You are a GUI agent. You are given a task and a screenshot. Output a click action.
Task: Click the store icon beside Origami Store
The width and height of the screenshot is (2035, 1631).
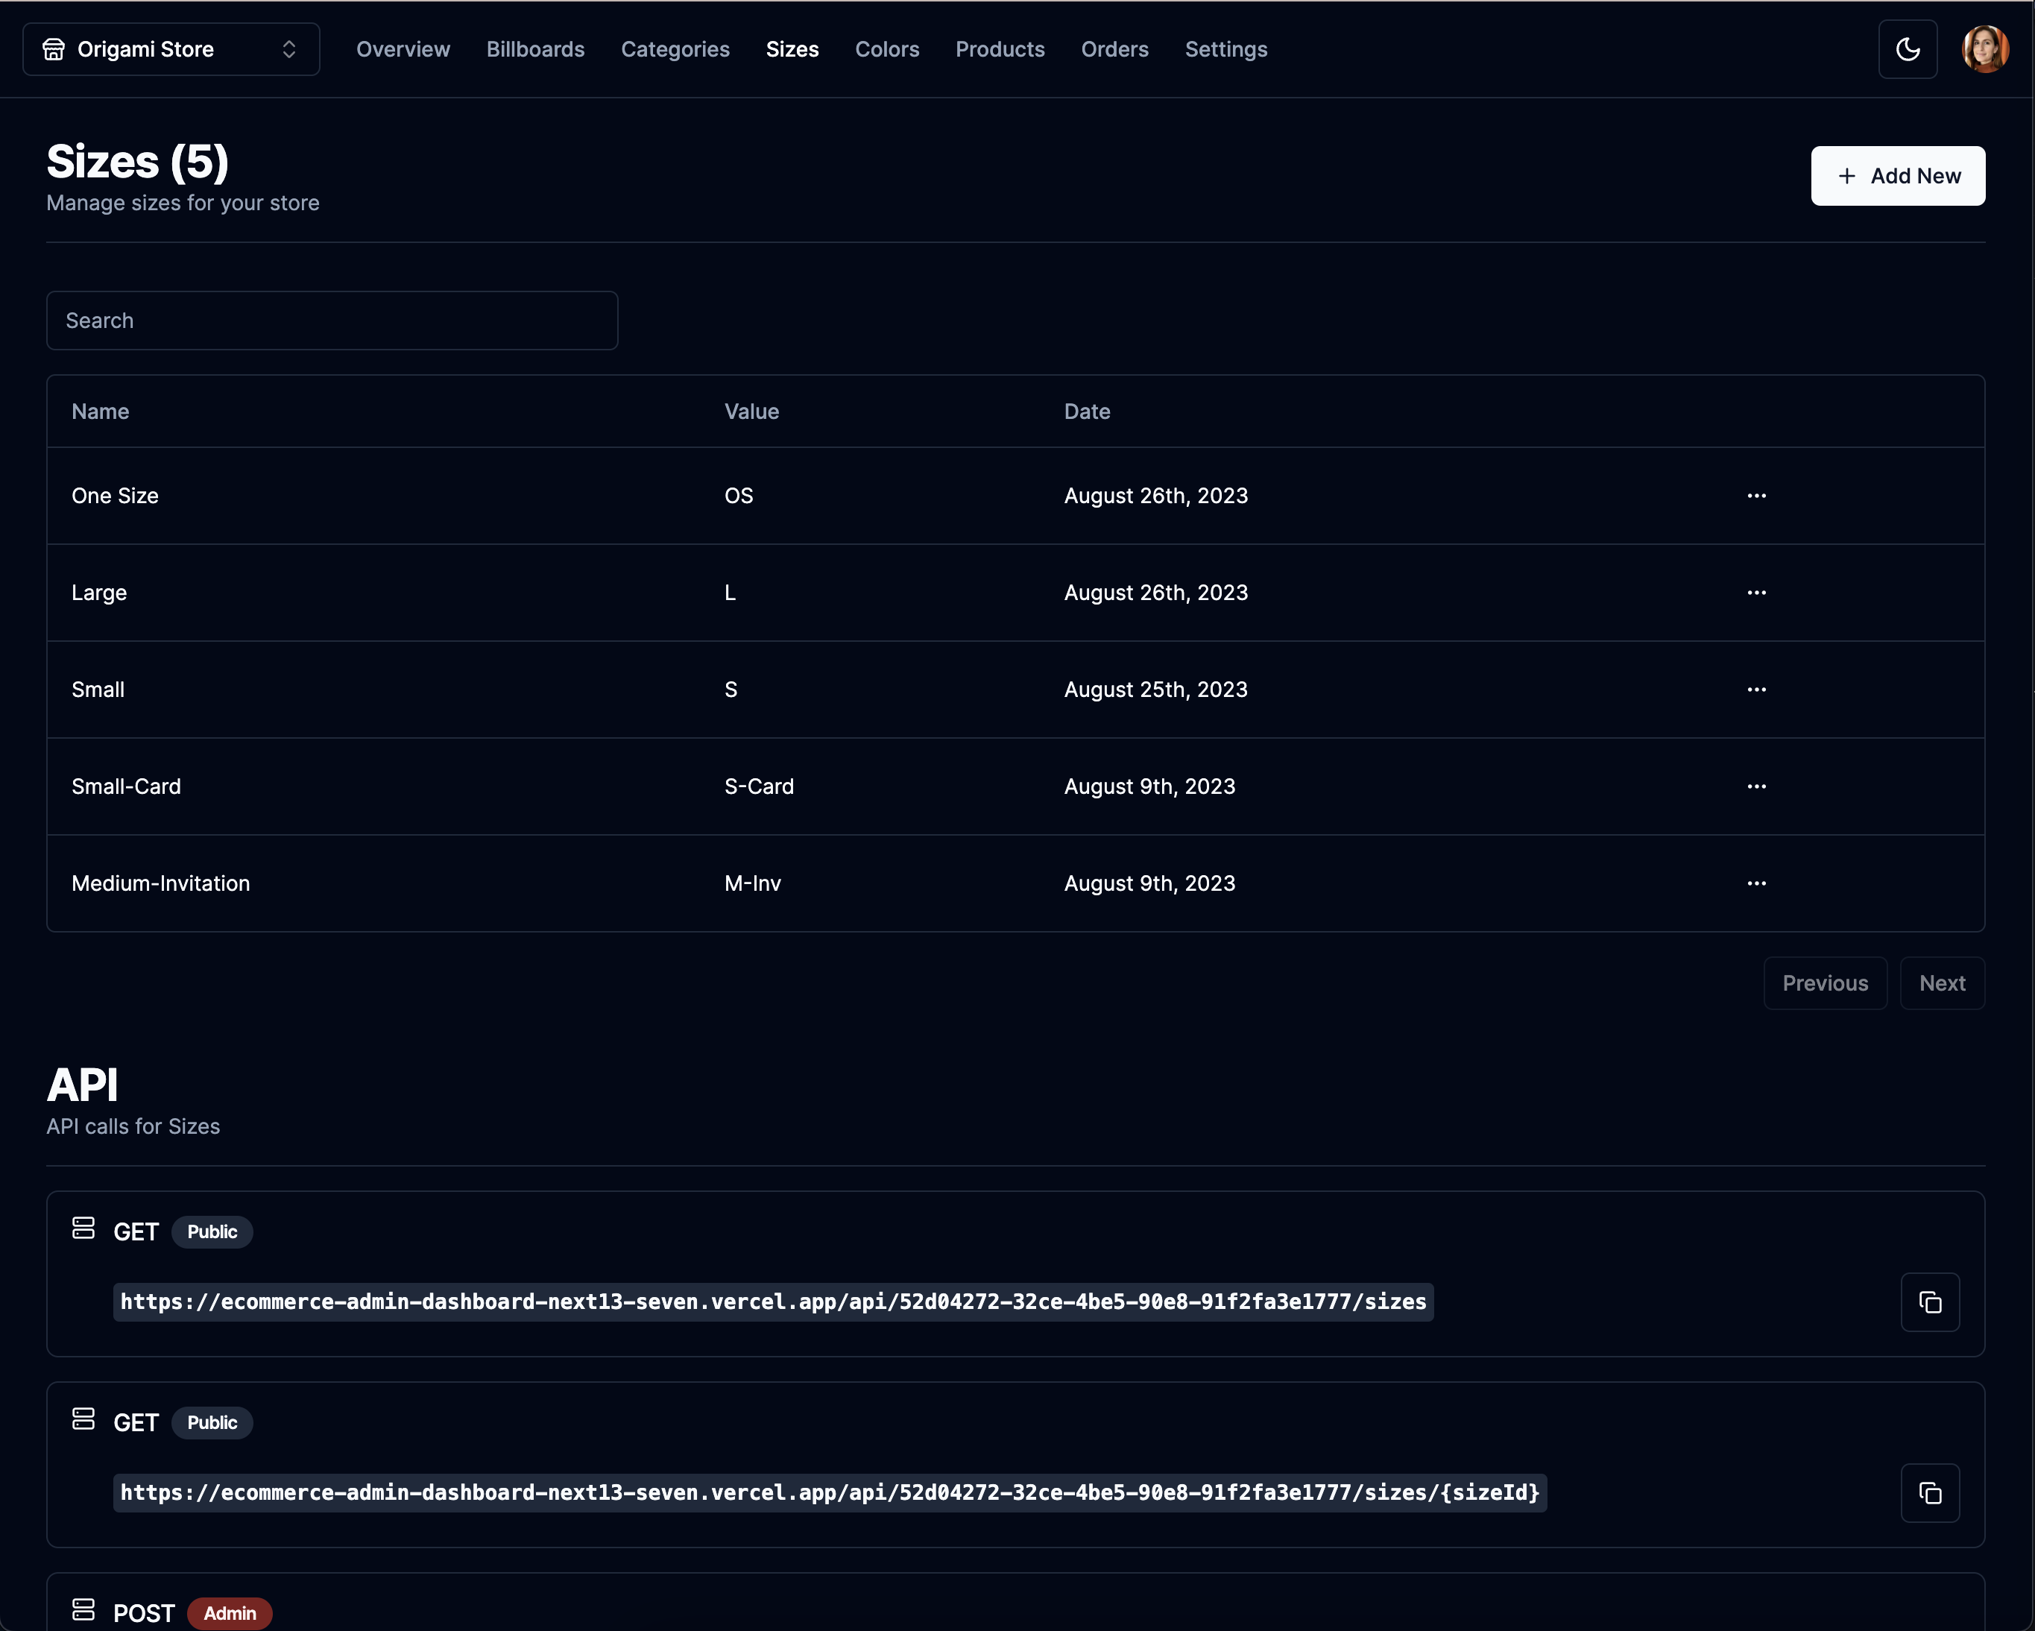(x=54, y=49)
